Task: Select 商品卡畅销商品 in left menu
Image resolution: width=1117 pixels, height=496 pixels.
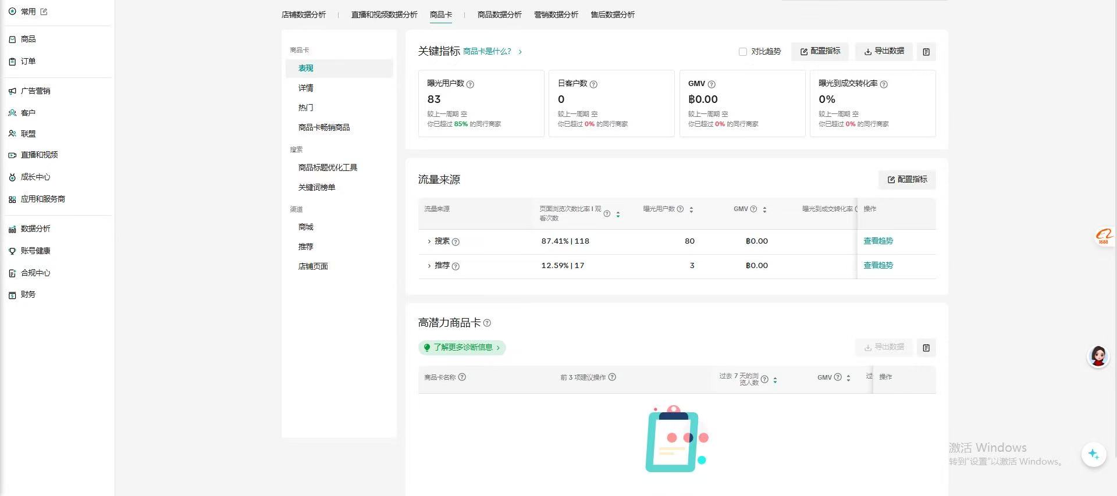Action: click(x=323, y=127)
